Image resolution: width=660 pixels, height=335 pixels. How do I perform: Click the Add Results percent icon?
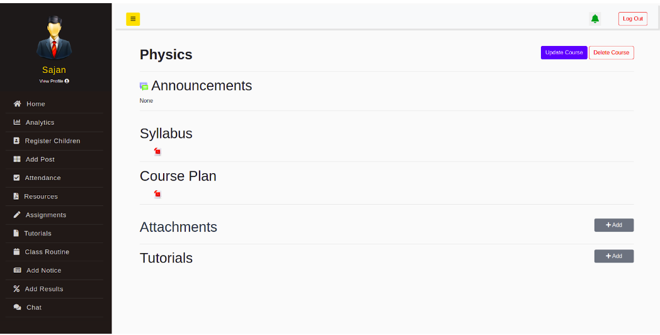point(17,289)
